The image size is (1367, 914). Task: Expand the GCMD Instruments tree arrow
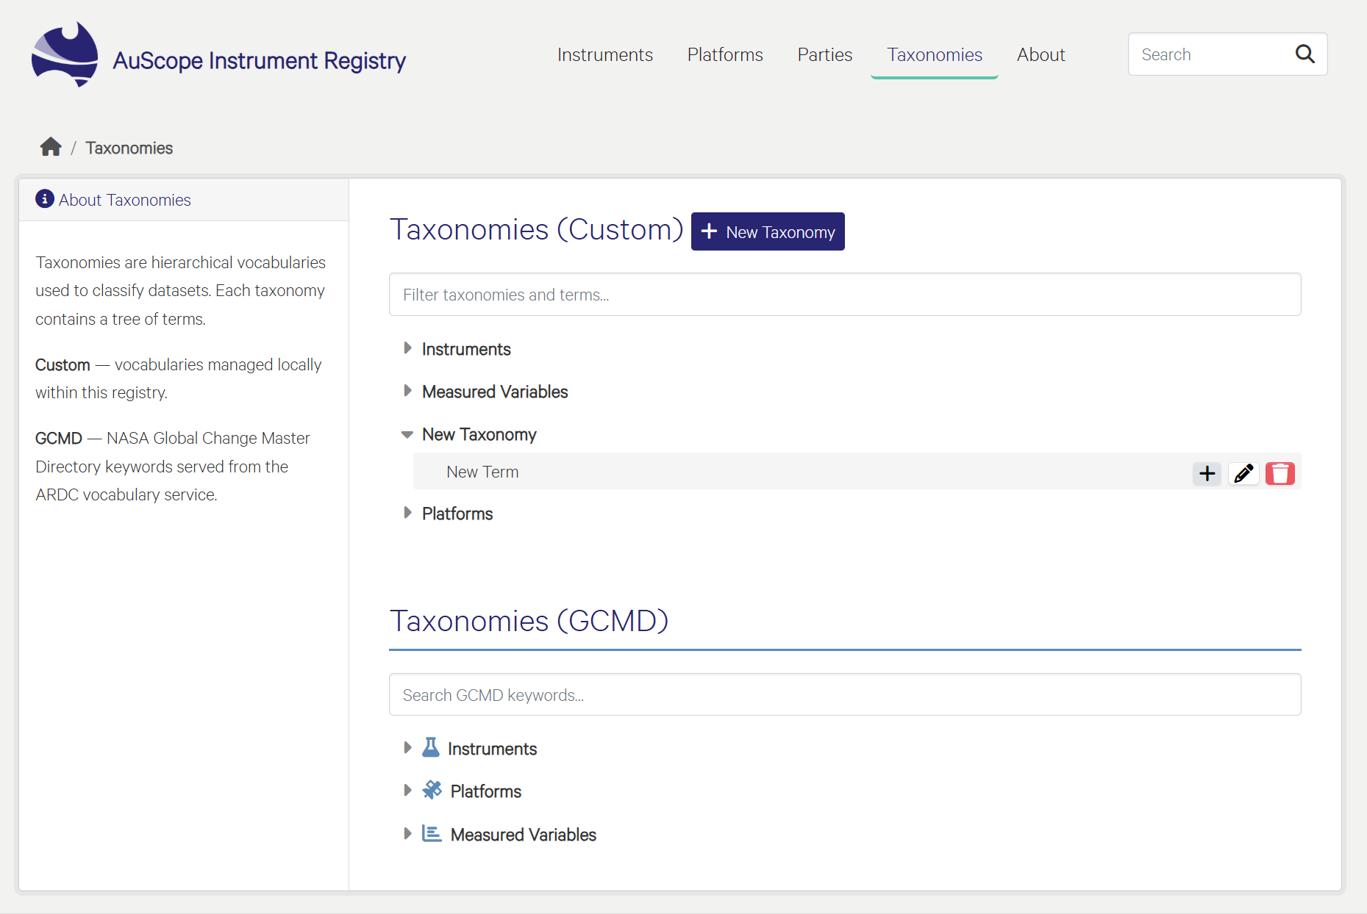[407, 747]
